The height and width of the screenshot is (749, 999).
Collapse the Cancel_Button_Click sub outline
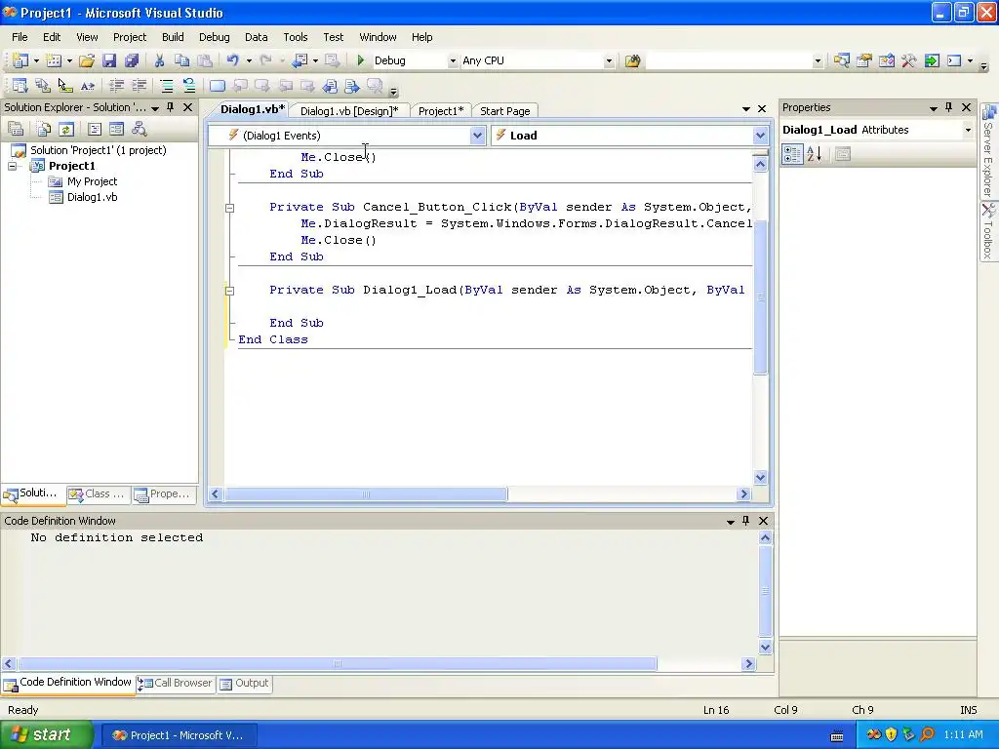click(x=230, y=208)
